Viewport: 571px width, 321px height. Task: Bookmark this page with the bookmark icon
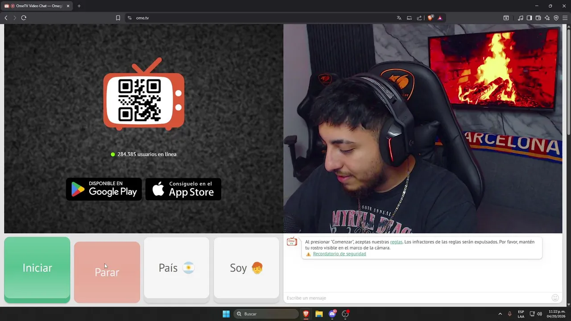coord(118,18)
